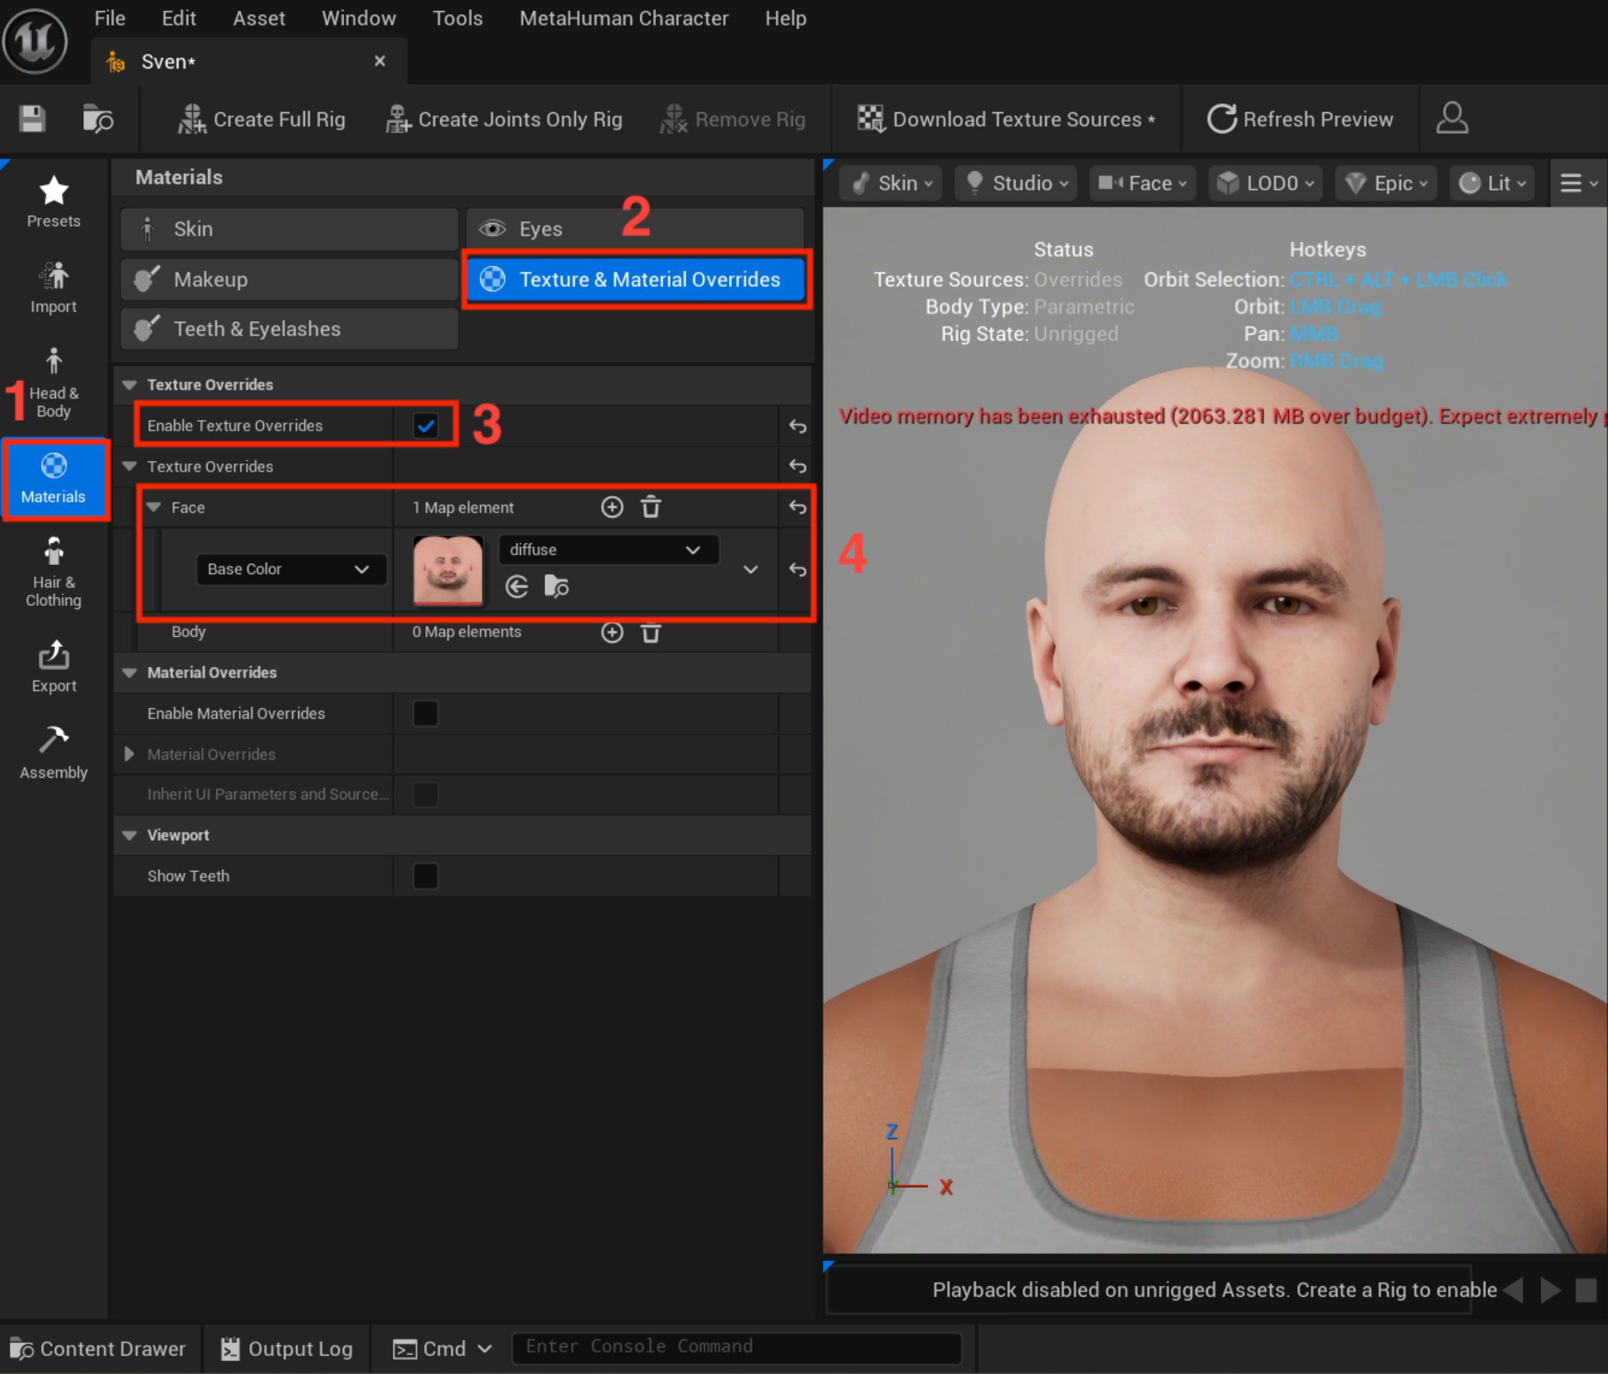Open the Assembly sidebar section
The image size is (1608, 1374).
(x=54, y=752)
